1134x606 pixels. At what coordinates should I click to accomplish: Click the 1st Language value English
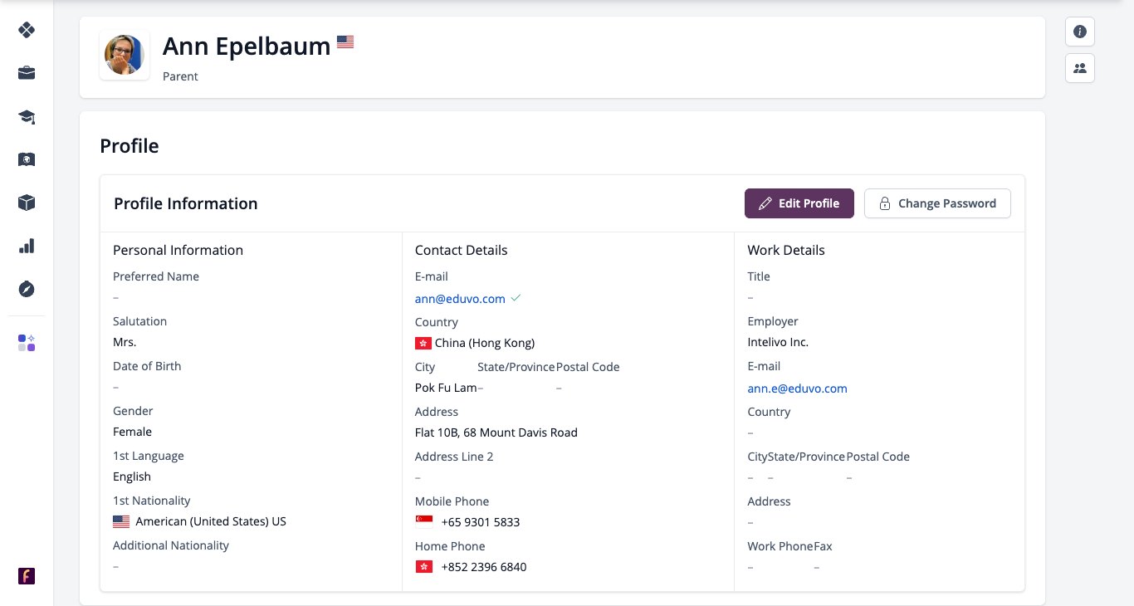click(x=132, y=476)
